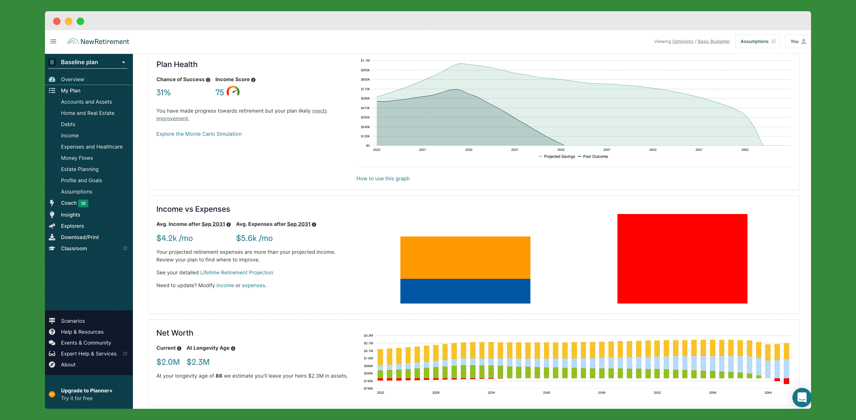Image resolution: width=856 pixels, height=420 pixels.
Task: Open Expenses and Healthcare menu item
Action: click(x=92, y=147)
